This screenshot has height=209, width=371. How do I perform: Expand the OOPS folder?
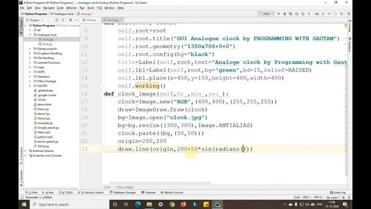click(x=30, y=72)
